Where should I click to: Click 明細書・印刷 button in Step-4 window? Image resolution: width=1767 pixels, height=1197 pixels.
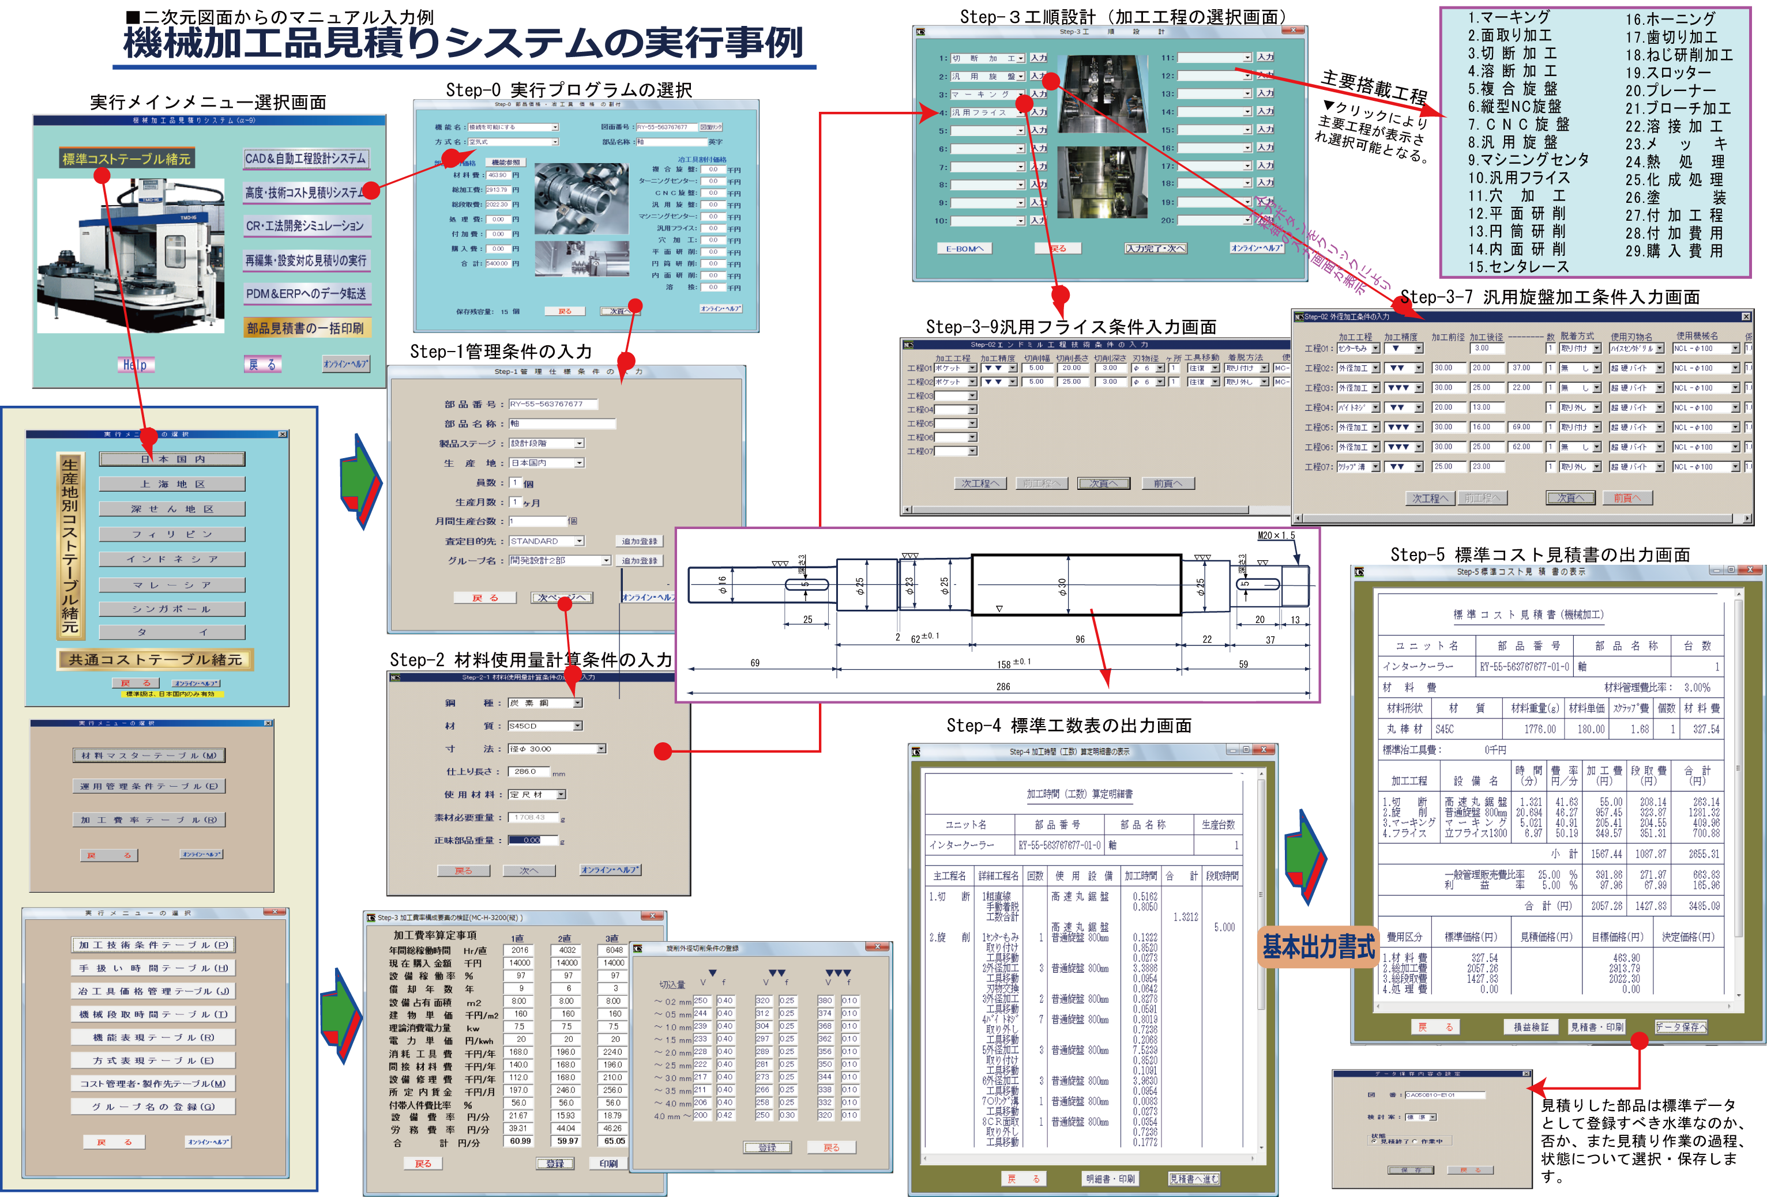tap(1110, 1179)
